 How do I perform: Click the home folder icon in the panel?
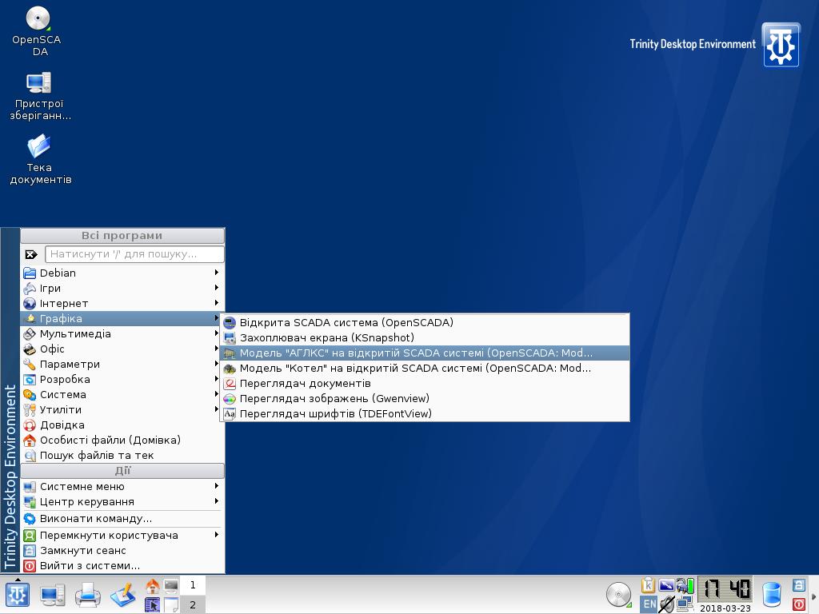152,586
